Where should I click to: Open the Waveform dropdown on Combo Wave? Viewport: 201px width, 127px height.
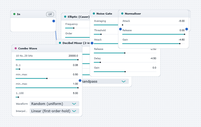(x=54, y=104)
